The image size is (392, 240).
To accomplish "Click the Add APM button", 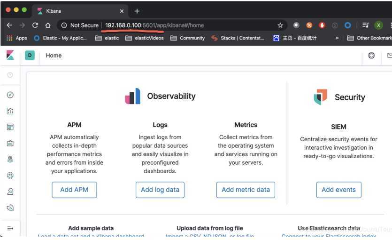I will click(74, 190).
